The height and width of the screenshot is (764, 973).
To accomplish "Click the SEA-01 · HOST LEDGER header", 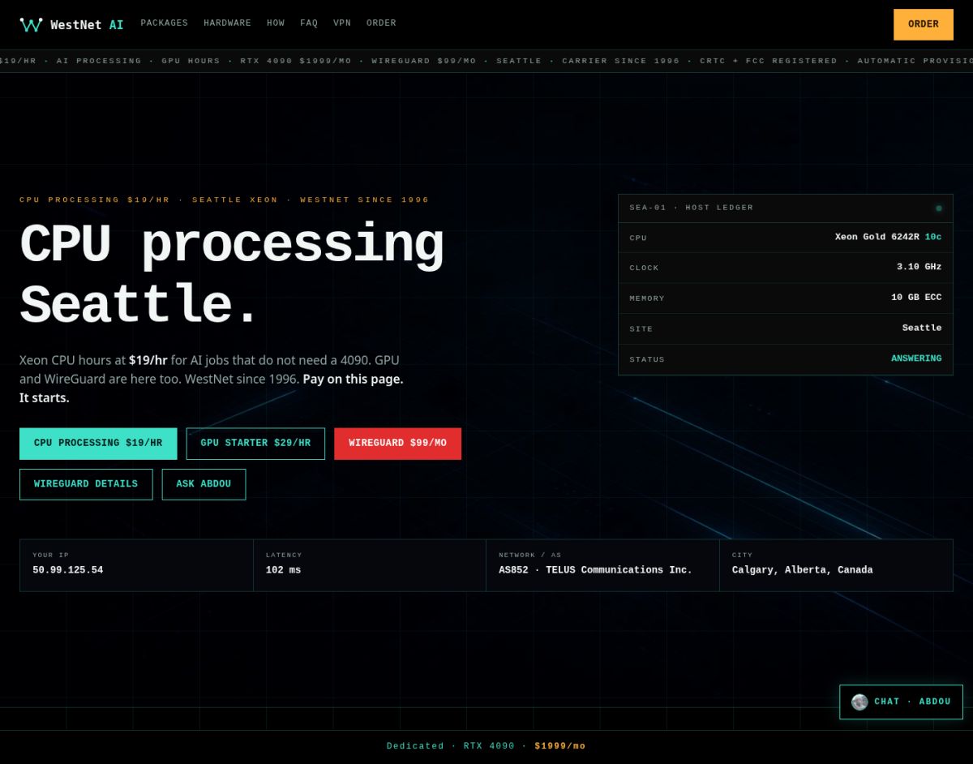I will [692, 208].
